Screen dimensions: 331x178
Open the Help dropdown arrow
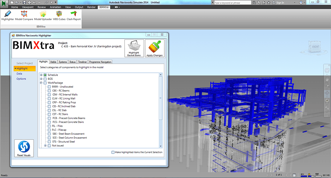tap(305, 3)
